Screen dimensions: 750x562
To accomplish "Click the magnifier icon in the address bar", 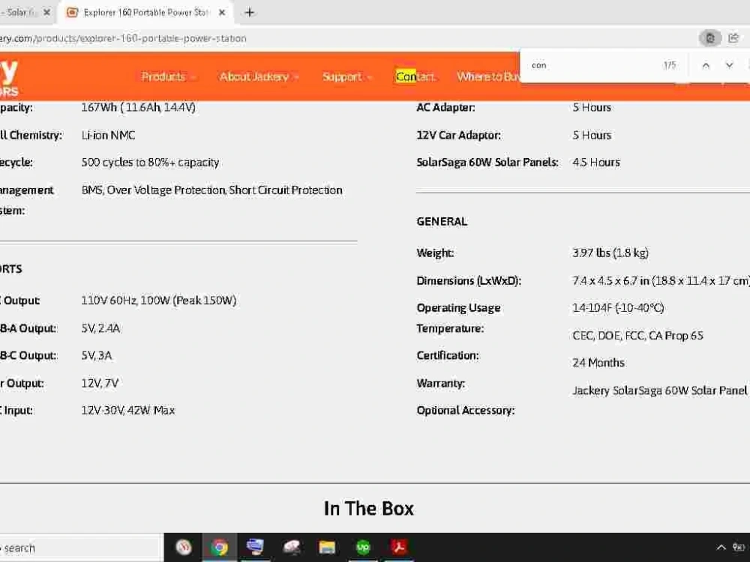I will (x=710, y=38).
